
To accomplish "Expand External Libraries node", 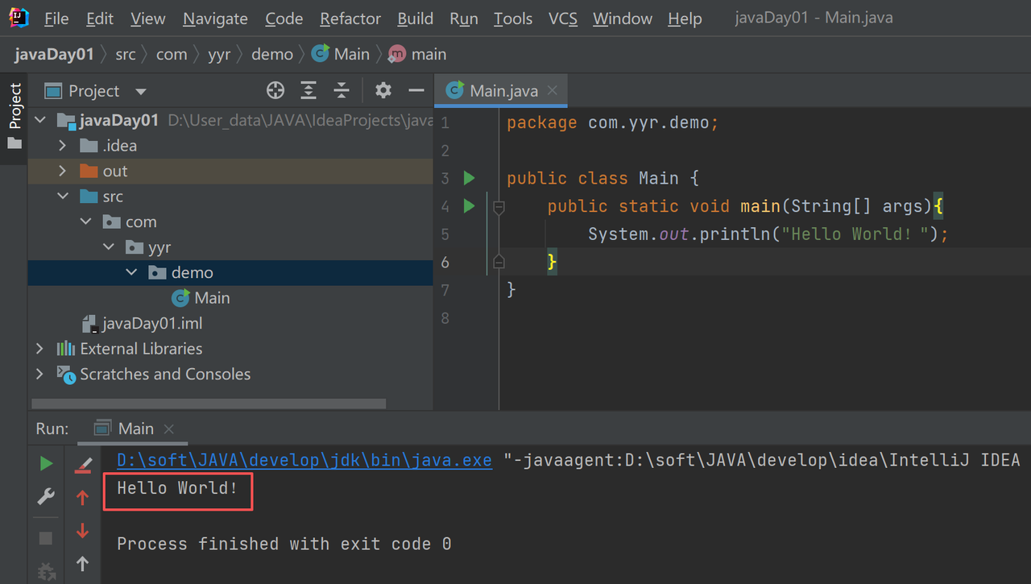I will (x=39, y=349).
